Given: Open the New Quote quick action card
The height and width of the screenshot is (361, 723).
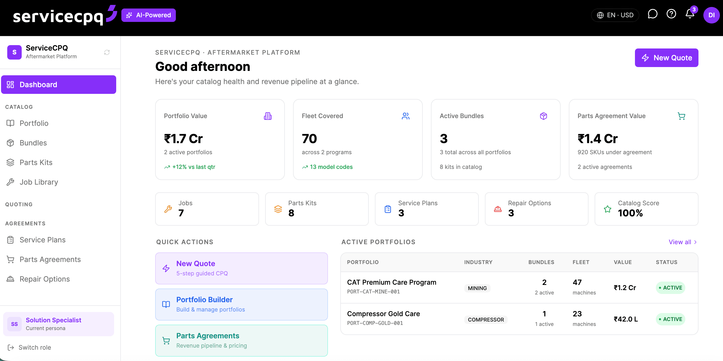Looking at the screenshot, I should tap(241, 268).
